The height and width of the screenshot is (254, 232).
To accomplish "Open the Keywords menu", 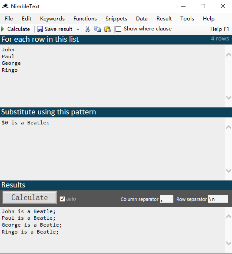I will [52, 19].
